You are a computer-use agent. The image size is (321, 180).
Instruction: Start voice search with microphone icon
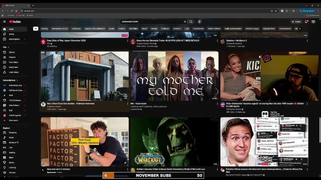pyautogui.click(x=199, y=22)
